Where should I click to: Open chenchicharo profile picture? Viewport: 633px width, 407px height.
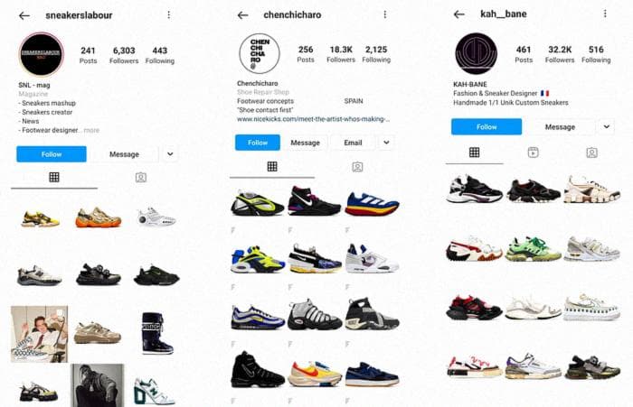coord(260,53)
